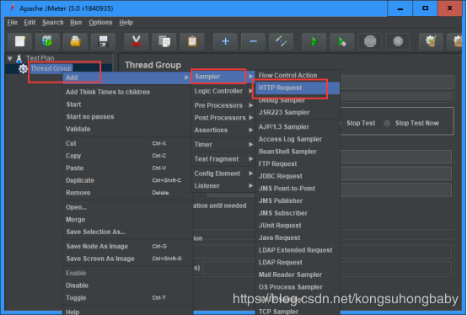Viewport: 467px width, 315px height.
Task: Click the Copy toolbar icon
Action: click(164, 41)
